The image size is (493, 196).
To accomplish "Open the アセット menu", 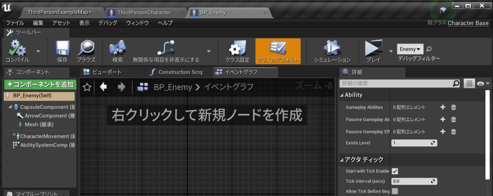I will pos(61,23).
